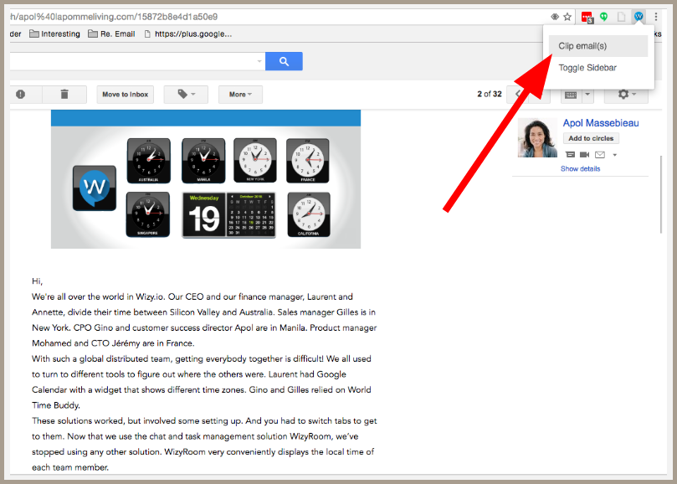Choose Toggle Sidebar in the extension menu

(x=598, y=68)
